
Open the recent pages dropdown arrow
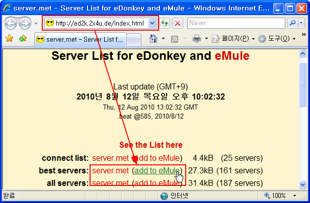click(36, 24)
